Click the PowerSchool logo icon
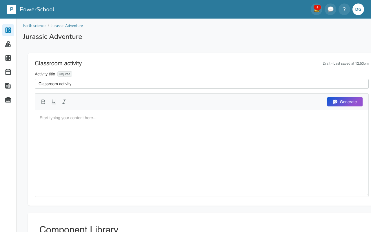This screenshot has width=371, height=232. tap(12, 9)
